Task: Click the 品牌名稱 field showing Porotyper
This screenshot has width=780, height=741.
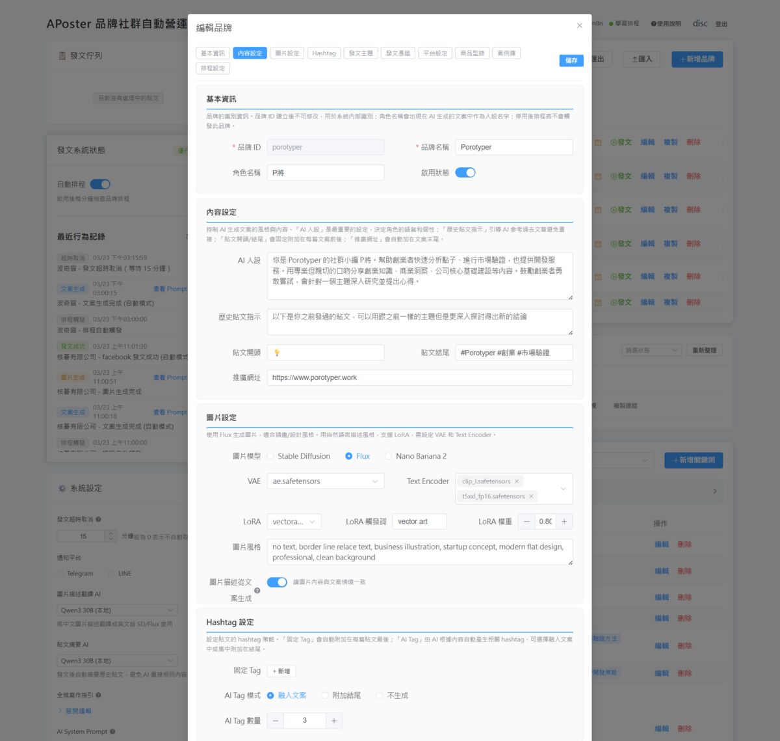Action: [x=514, y=147]
